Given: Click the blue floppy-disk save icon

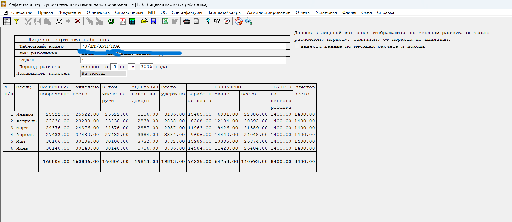Looking at the screenshot, I should pos(154,21).
